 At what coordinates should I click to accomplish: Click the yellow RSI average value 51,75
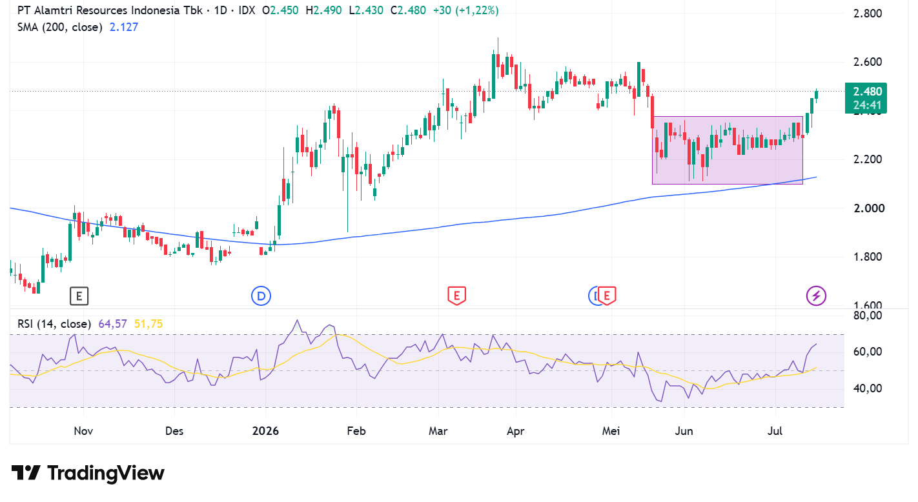[148, 324]
